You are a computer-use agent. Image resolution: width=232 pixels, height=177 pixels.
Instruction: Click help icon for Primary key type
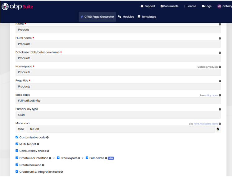[220, 109]
